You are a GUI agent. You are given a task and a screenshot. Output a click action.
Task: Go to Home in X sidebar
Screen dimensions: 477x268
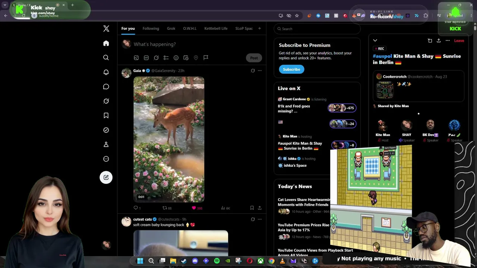click(106, 43)
